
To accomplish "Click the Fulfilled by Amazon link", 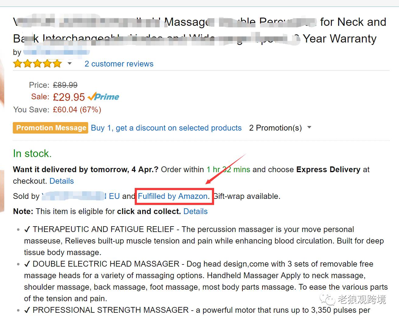I will [x=173, y=196].
